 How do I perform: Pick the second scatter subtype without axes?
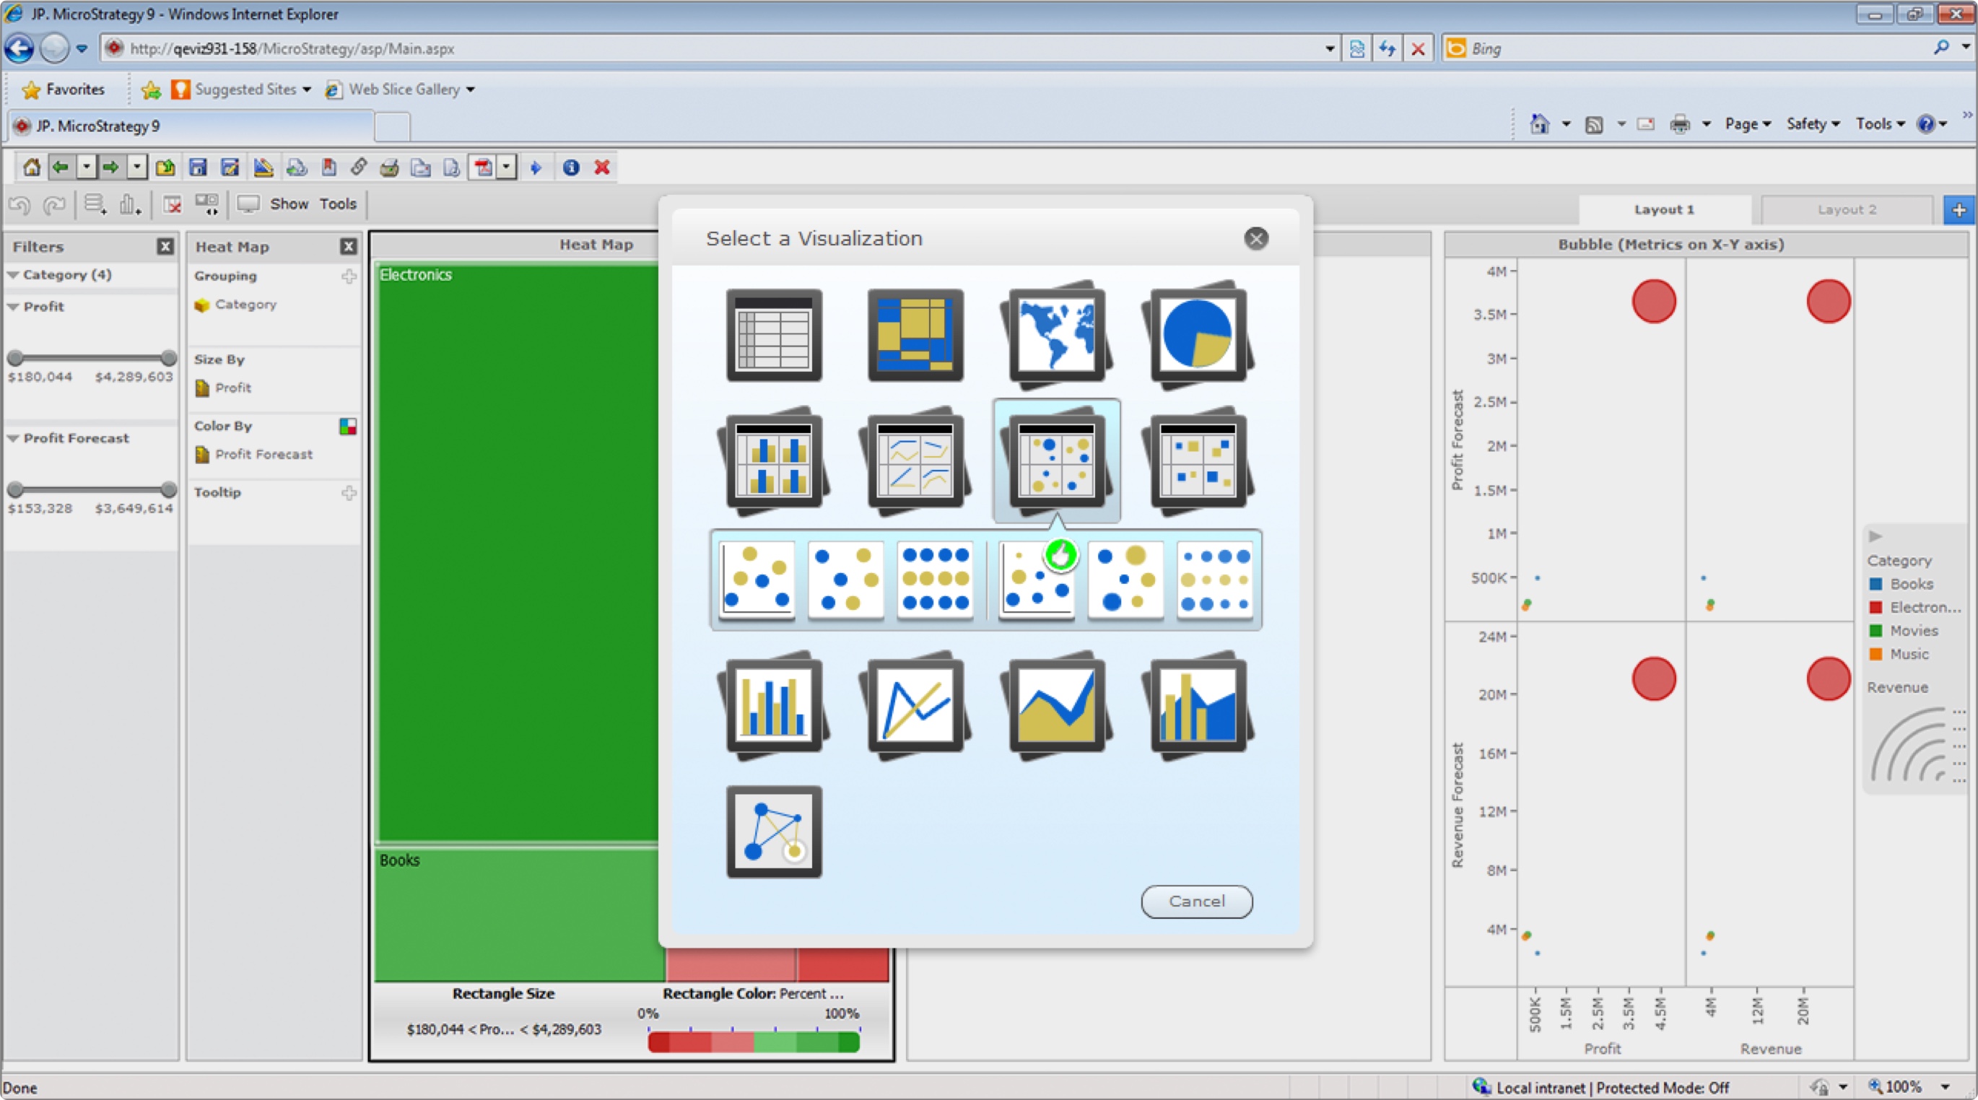click(845, 580)
